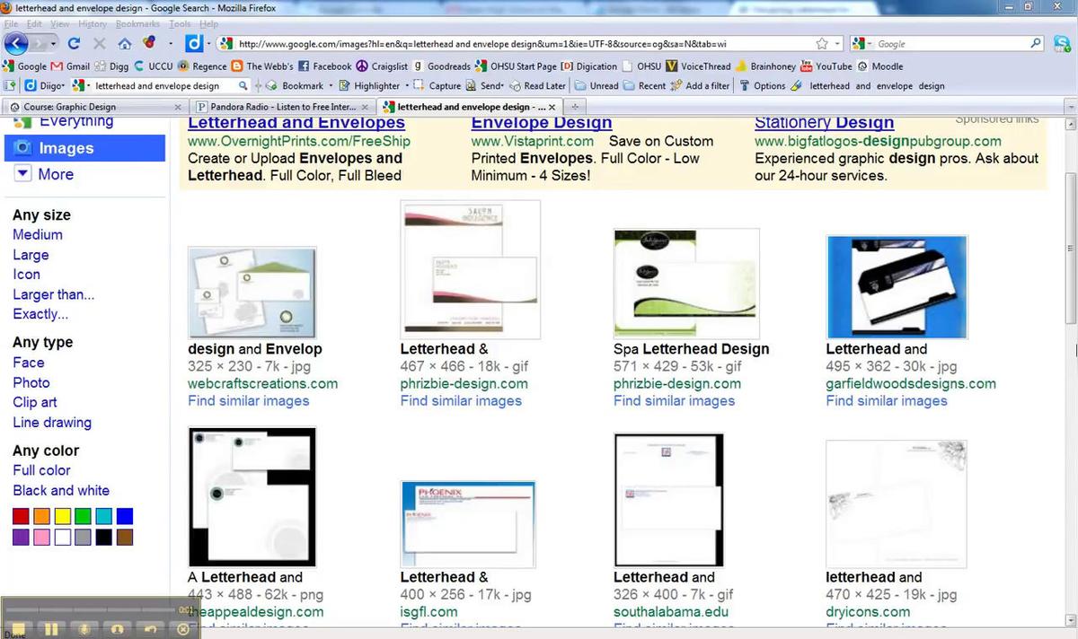
Task: Open the garfieldwoodsdesigns.com blue letterhead thumbnail
Action: (x=897, y=287)
